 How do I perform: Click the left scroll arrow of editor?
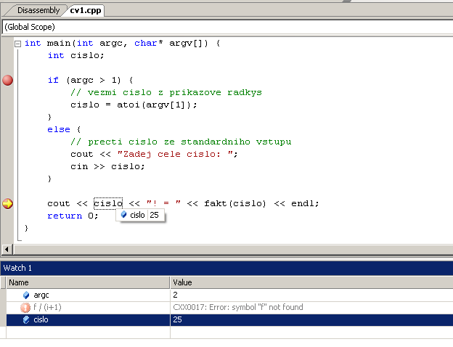coord(7,249)
